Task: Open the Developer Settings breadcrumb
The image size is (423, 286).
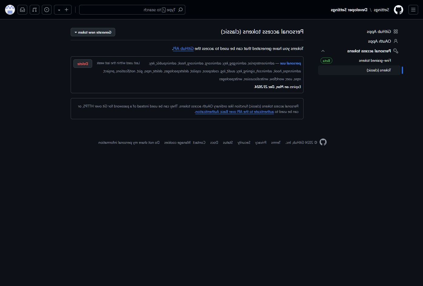Action: (349, 10)
